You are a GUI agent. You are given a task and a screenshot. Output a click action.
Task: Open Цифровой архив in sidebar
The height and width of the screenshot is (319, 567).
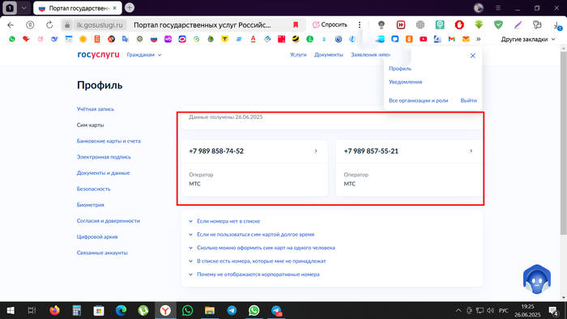97,236
